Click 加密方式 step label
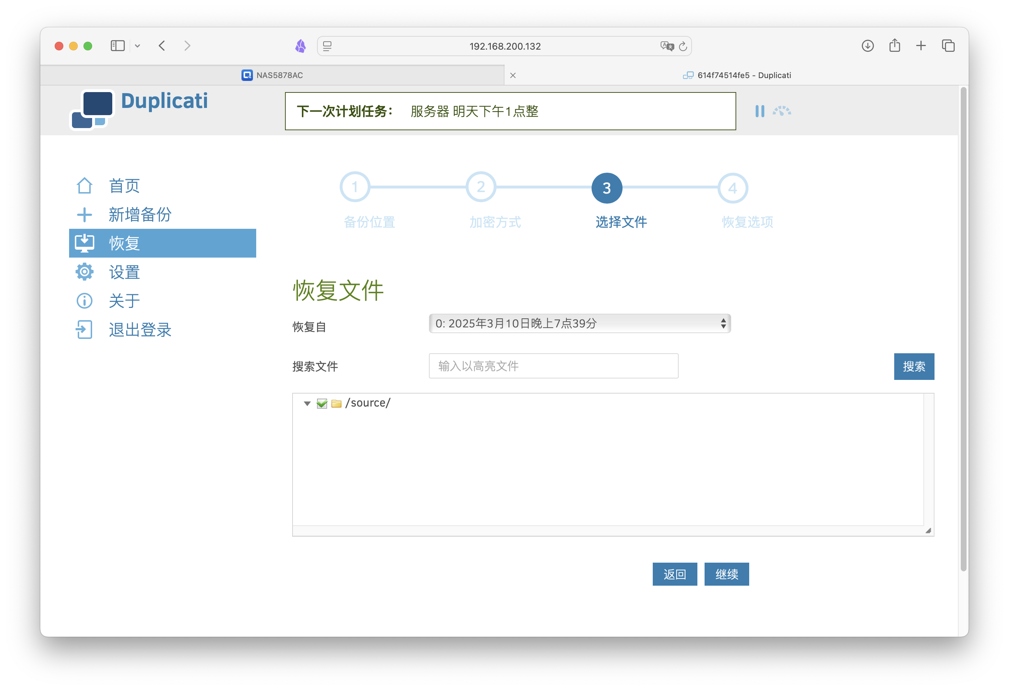 [x=496, y=222]
